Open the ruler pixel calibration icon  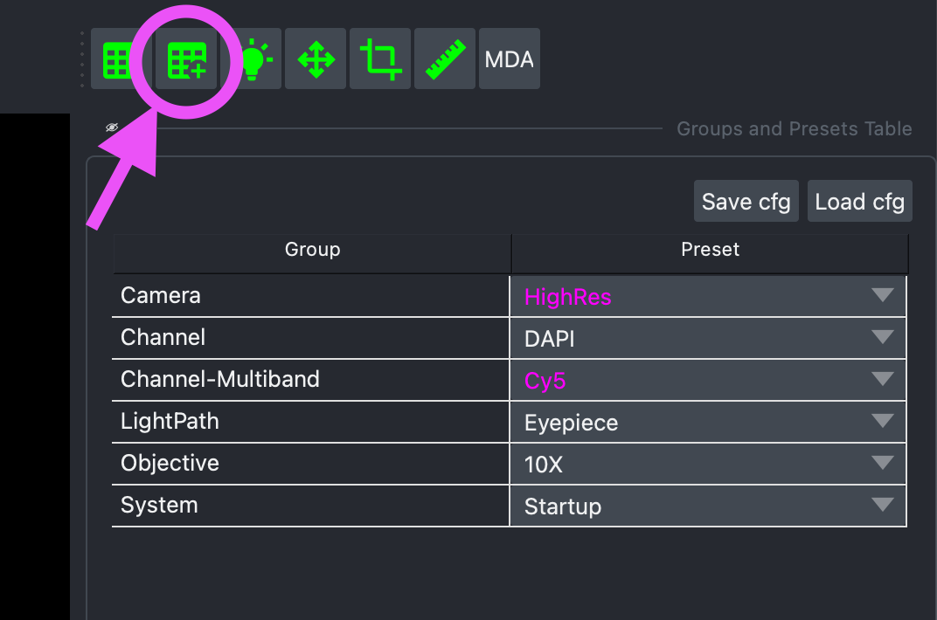pyautogui.click(x=445, y=59)
